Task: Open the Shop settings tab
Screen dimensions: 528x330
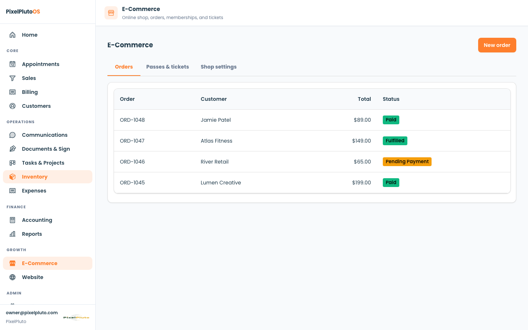Action: coord(219,67)
